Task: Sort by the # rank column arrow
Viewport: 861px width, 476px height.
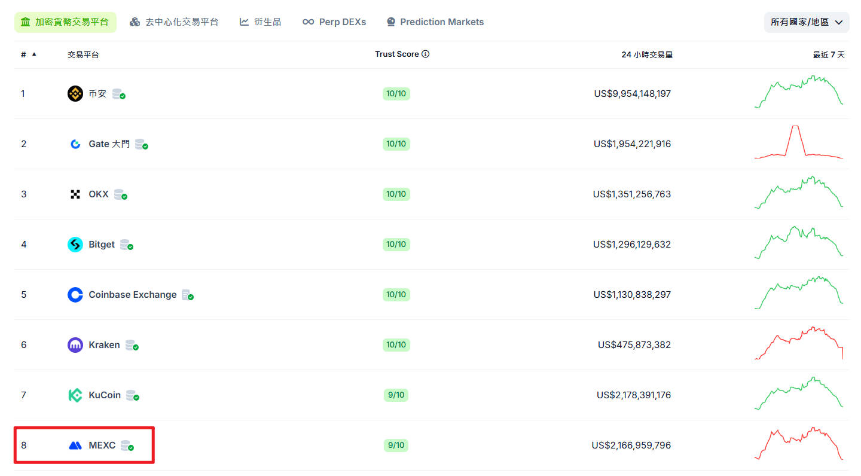Action: 34,54
